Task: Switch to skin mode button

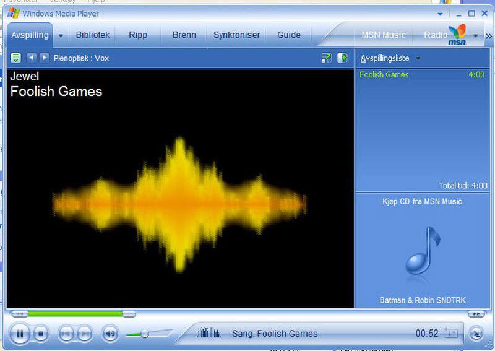Action: [476, 334]
